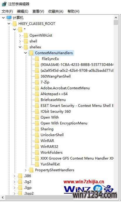Click the BriefcaseMenu folder icon
The width and height of the screenshot is (121, 202).
[37, 100]
